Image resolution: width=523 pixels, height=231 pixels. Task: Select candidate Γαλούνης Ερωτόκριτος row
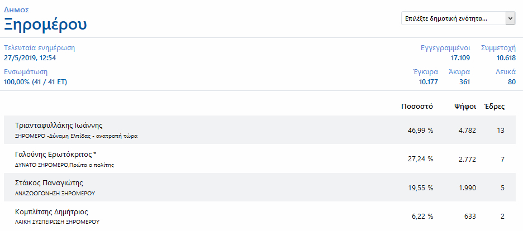pos(260,158)
